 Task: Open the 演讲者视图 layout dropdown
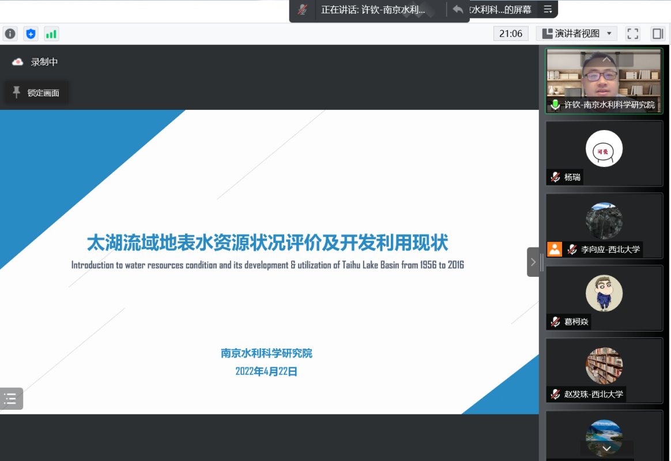tap(576, 34)
